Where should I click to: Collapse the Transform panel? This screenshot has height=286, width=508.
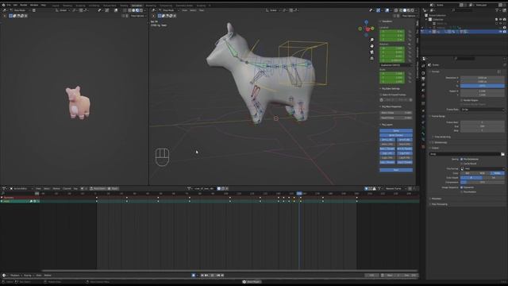point(387,21)
